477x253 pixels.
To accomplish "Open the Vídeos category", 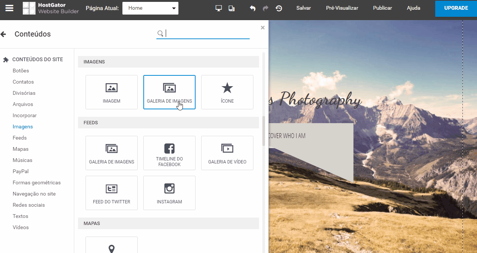I will pyautogui.click(x=21, y=227).
